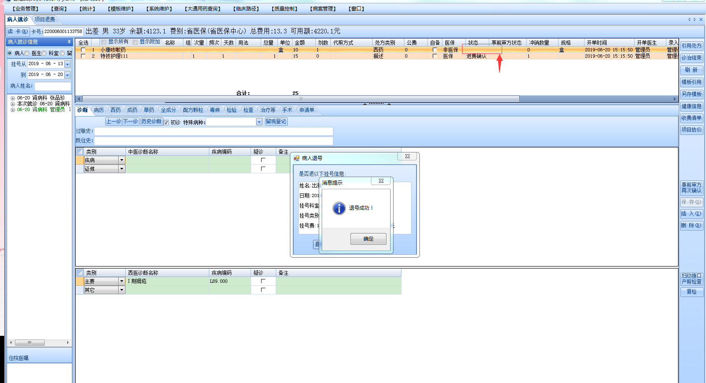Click right arrow of prescription grid scrollbar

675,99
